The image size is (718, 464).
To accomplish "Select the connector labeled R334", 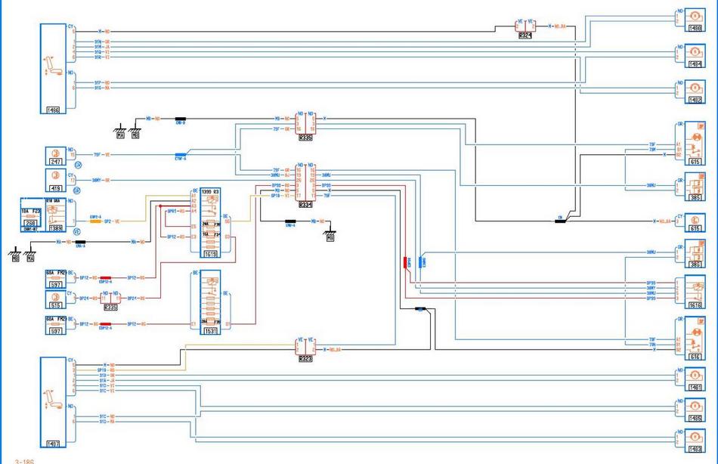I will tap(305, 184).
